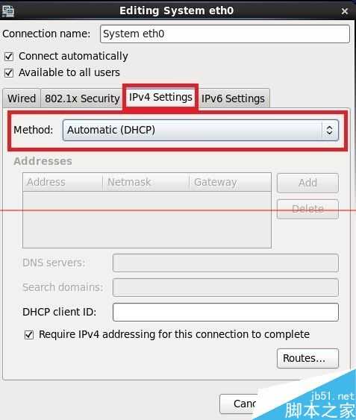Select the IPv4 Settings tab
This screenshot has height=420, width=356.
pyautogui.click(x=160, y=97)
